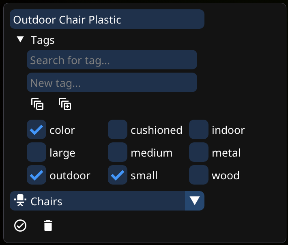Uncheck the color tag checkbox
Image resolution: width=288 pixels, height=245 pixels.
[x=37, y=130]
